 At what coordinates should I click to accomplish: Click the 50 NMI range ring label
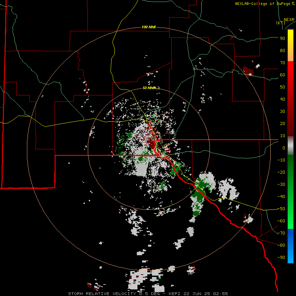point(149,88)
